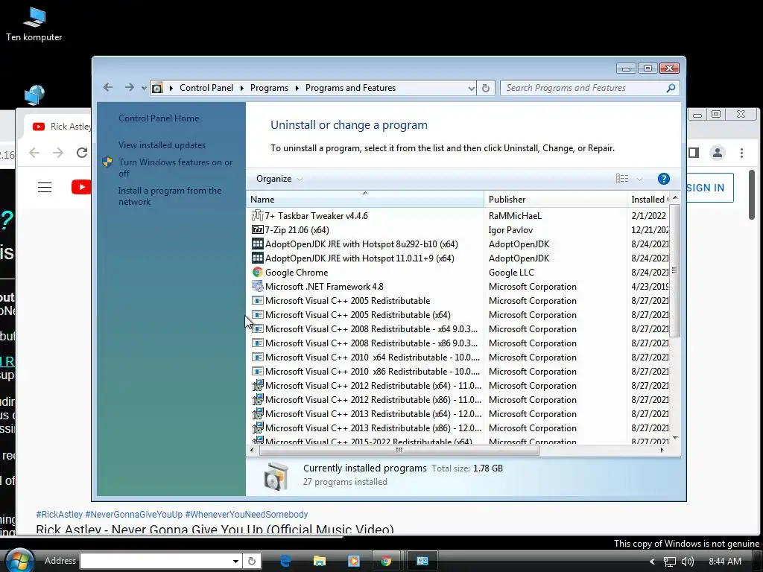Open File Explorer from the taskbar
This screenshot has width=763, height=572.
point(319,561)
